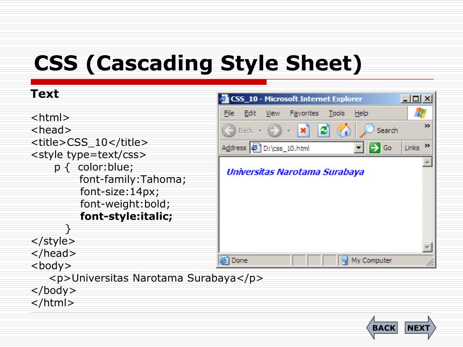This screenshot has height=347, width=463.
Task: Click the font-weight:bold; code line
Action: coord(125,204)
